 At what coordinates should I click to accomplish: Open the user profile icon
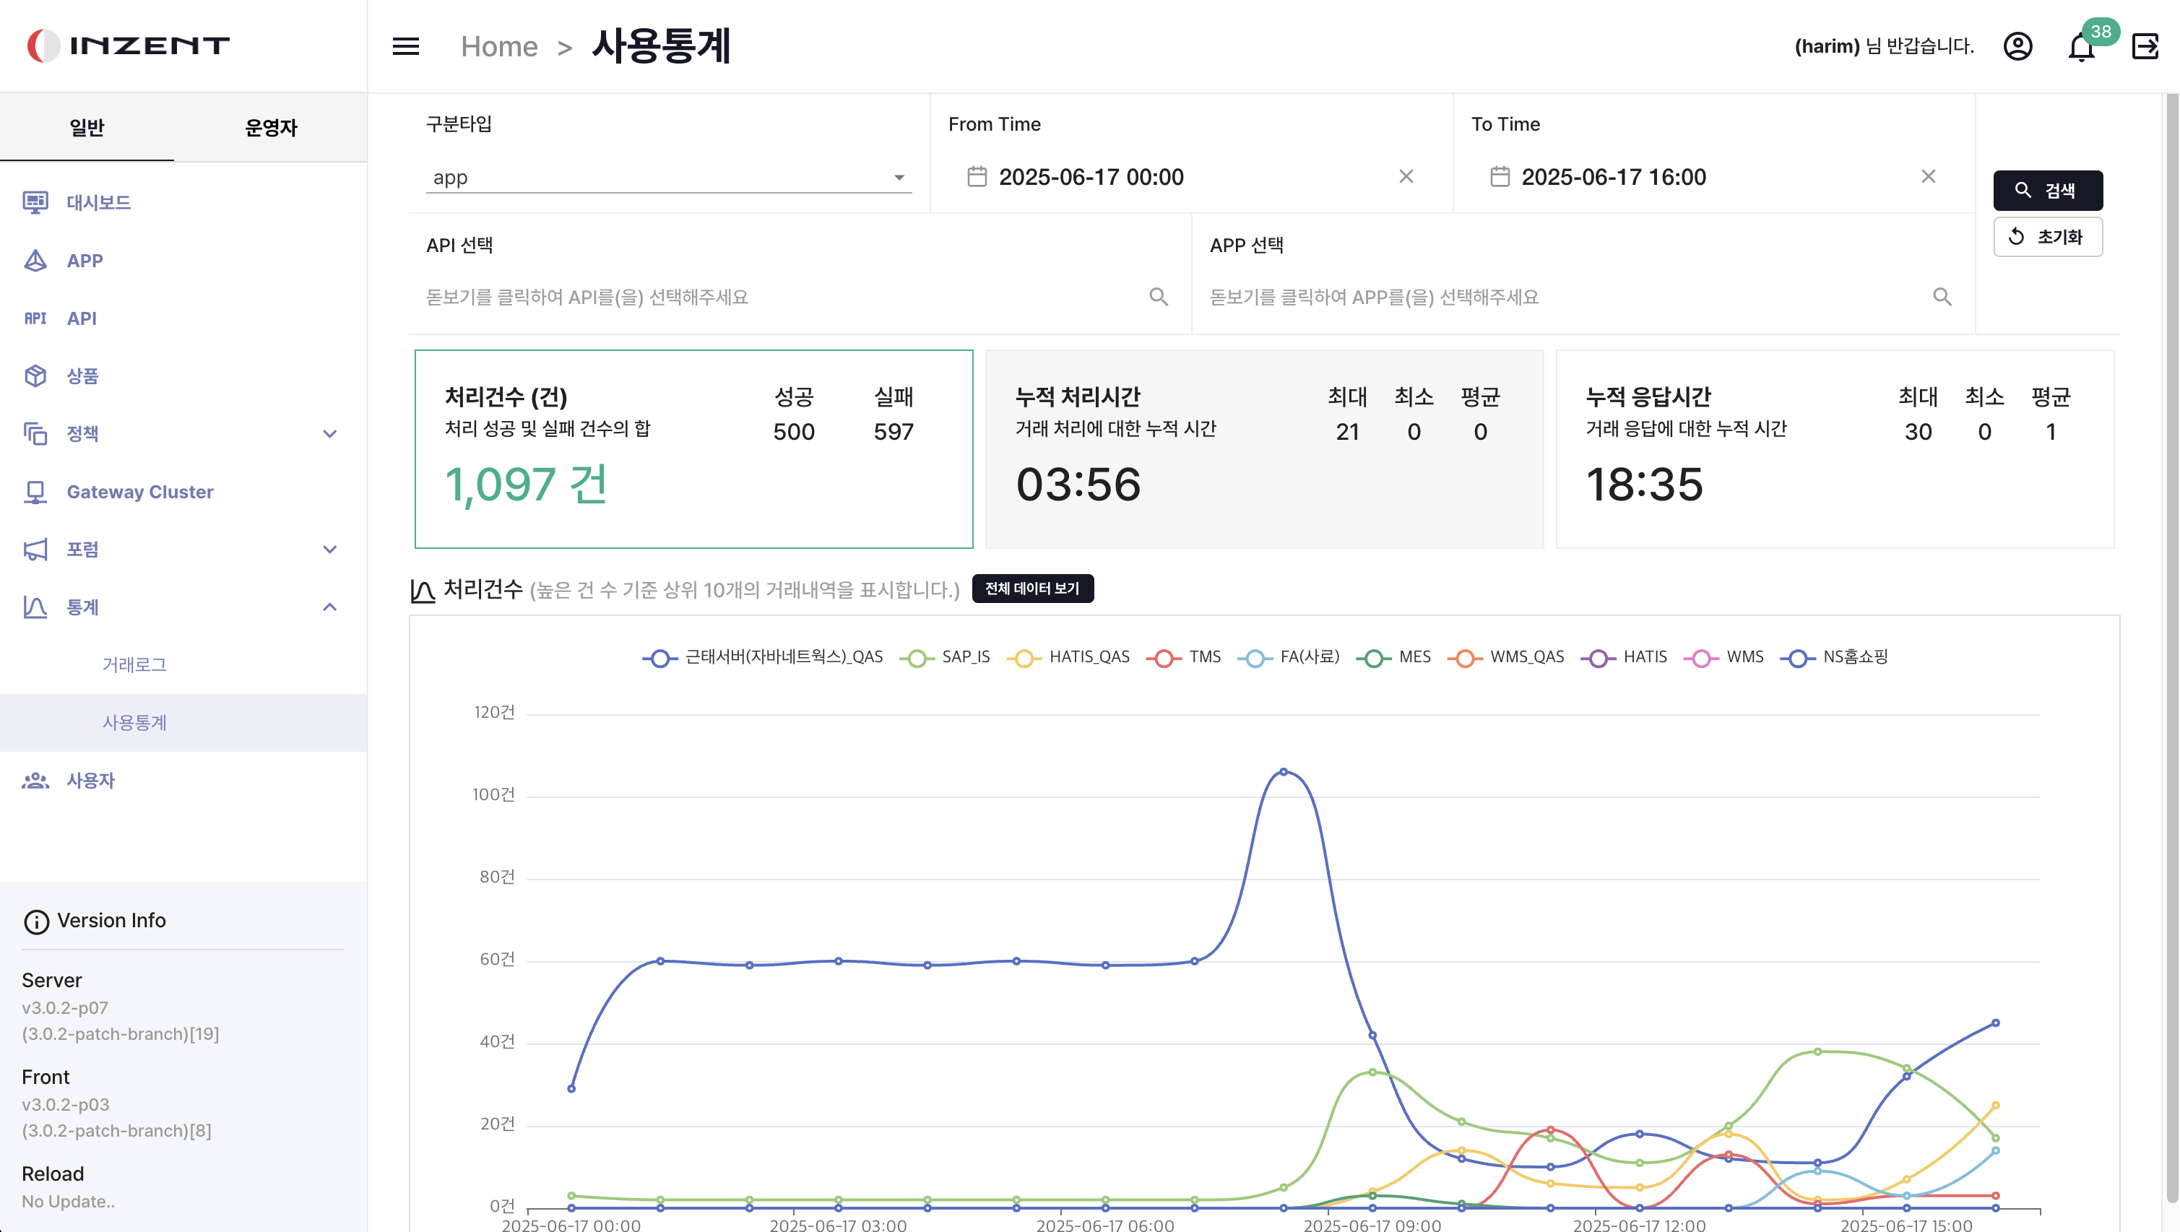(2017, 45)
